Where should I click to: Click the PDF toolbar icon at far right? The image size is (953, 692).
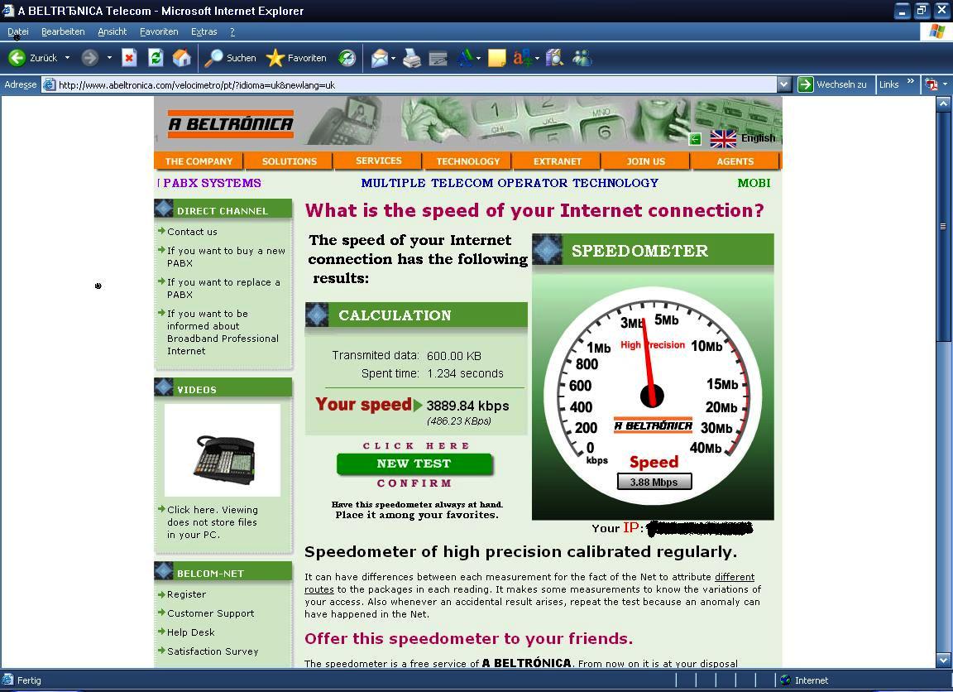[931, 84]
